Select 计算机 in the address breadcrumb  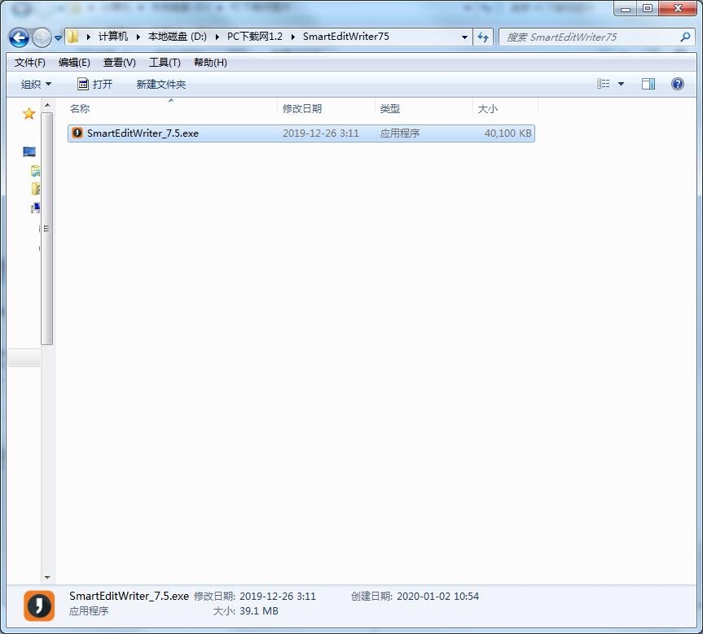pos(113,37)
